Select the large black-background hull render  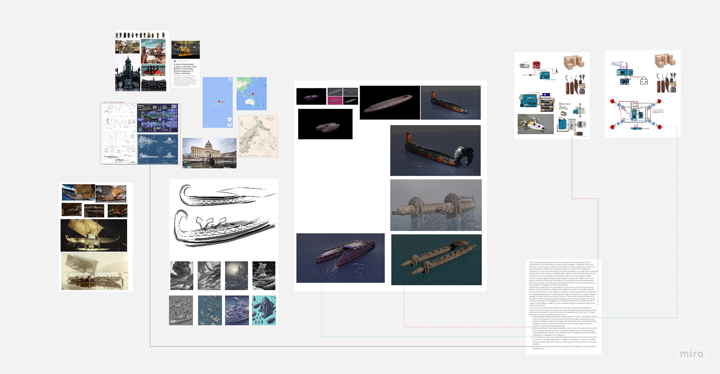click(390, 103)
